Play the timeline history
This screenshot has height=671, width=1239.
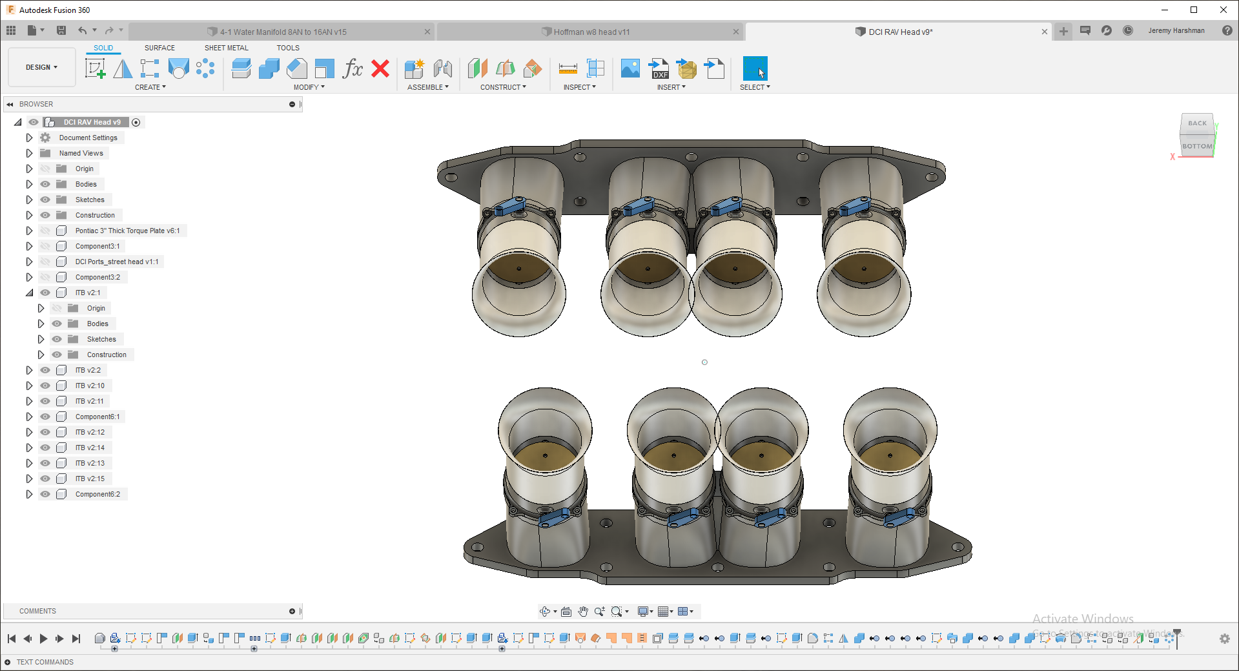(x=43, y=639)
